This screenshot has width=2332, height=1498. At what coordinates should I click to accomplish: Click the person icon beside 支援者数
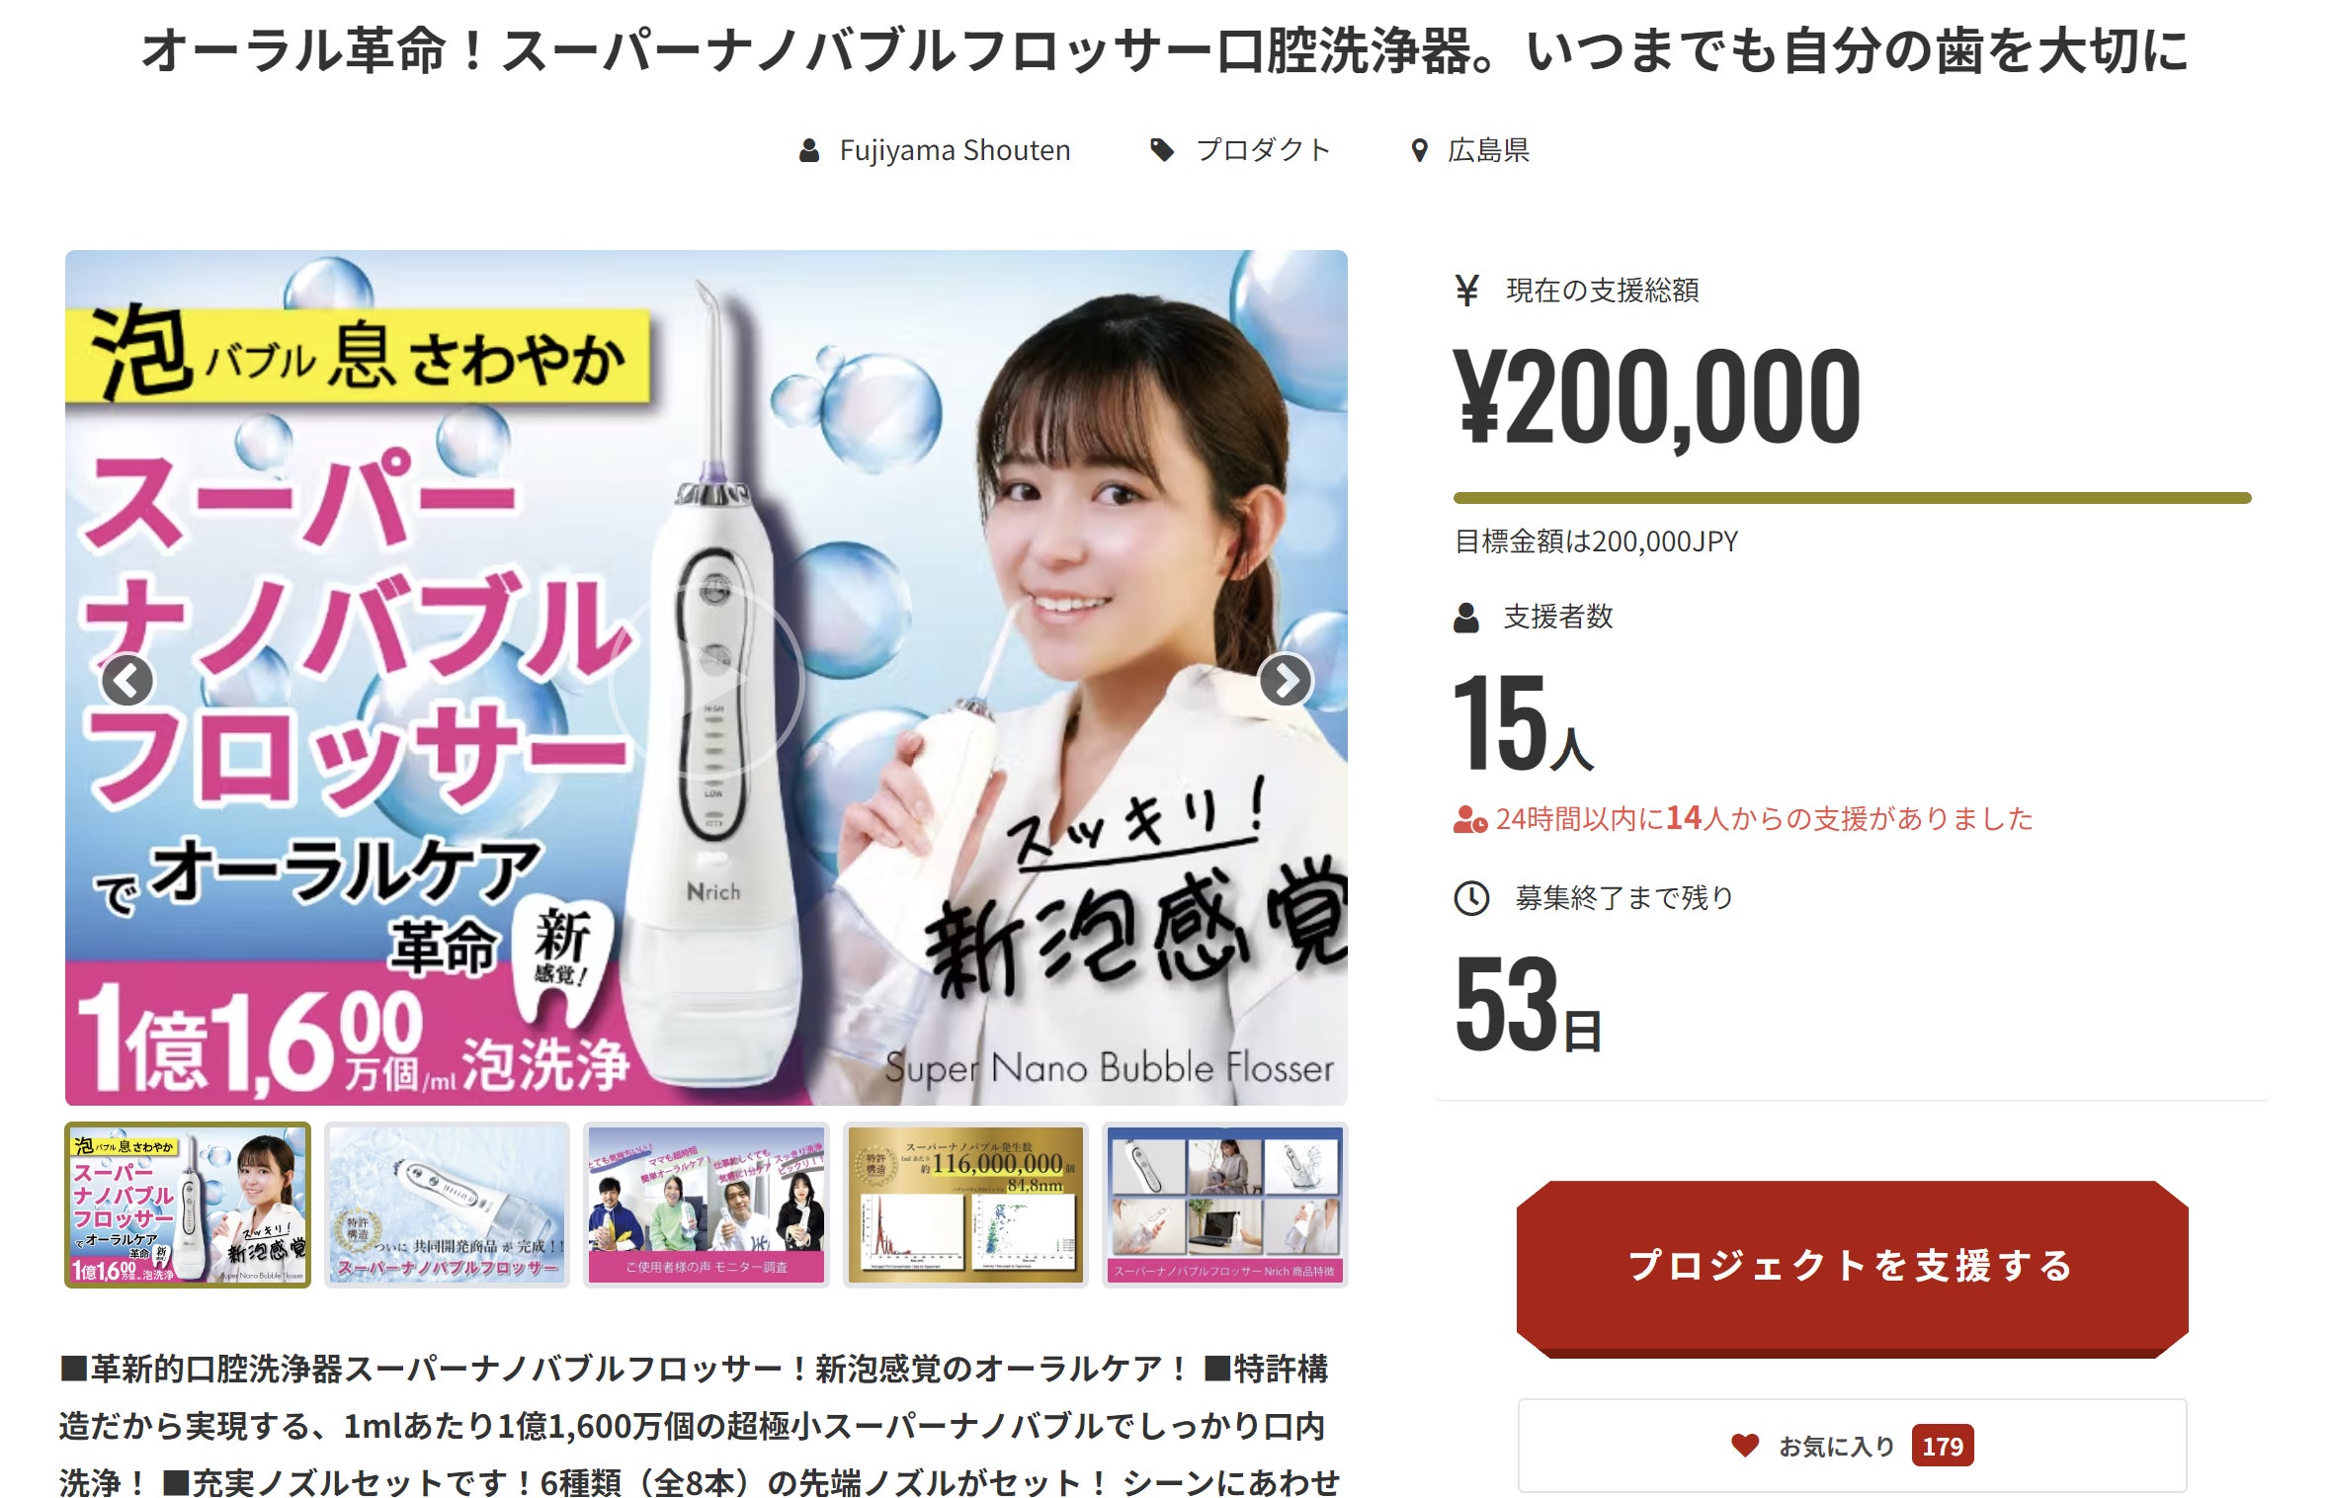coord(1466,618)
